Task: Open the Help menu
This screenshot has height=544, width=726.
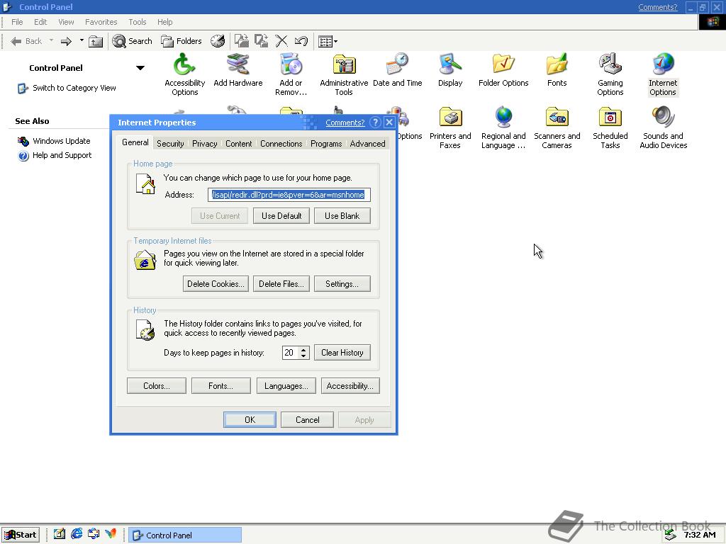Action: (164, 22)
